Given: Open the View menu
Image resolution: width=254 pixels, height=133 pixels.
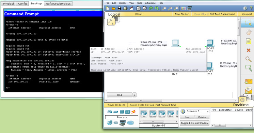Looking at the screenshot, I should pos(131,3).
